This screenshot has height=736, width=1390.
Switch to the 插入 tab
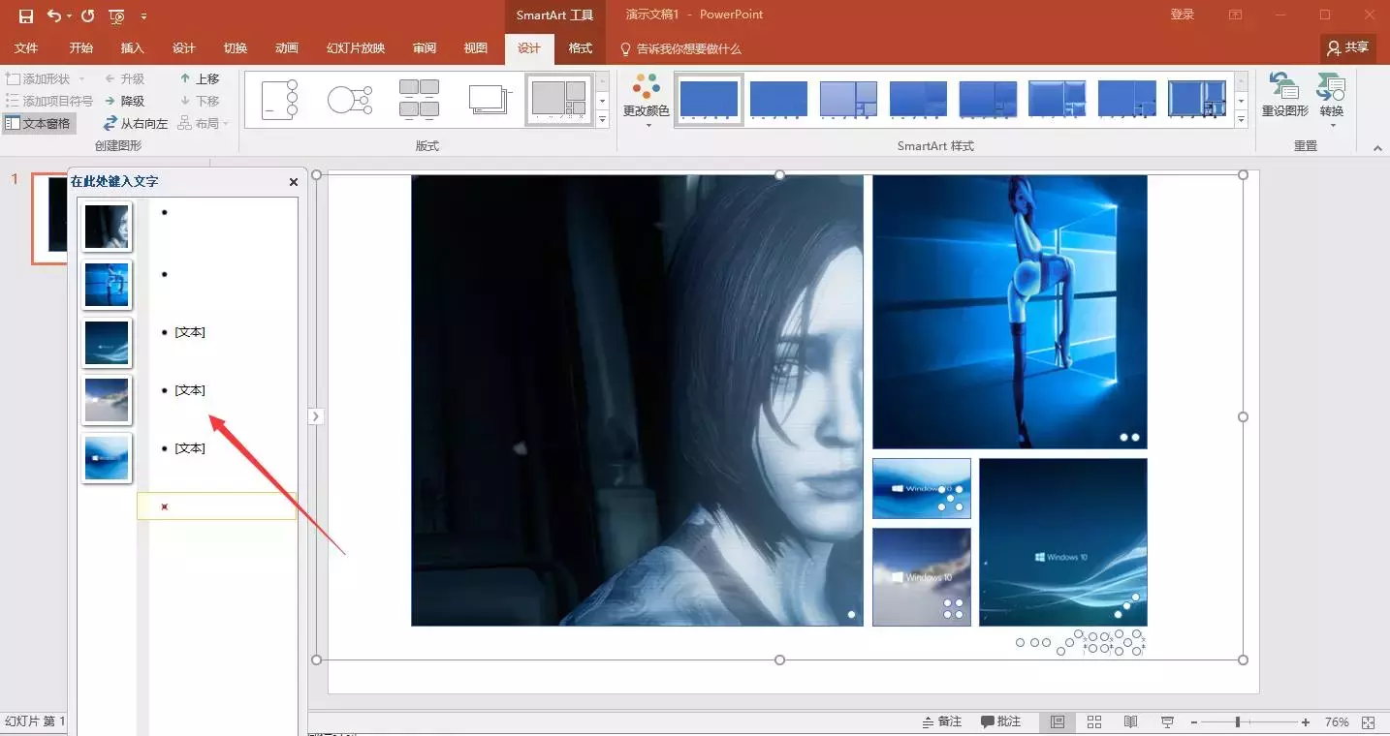132,48
